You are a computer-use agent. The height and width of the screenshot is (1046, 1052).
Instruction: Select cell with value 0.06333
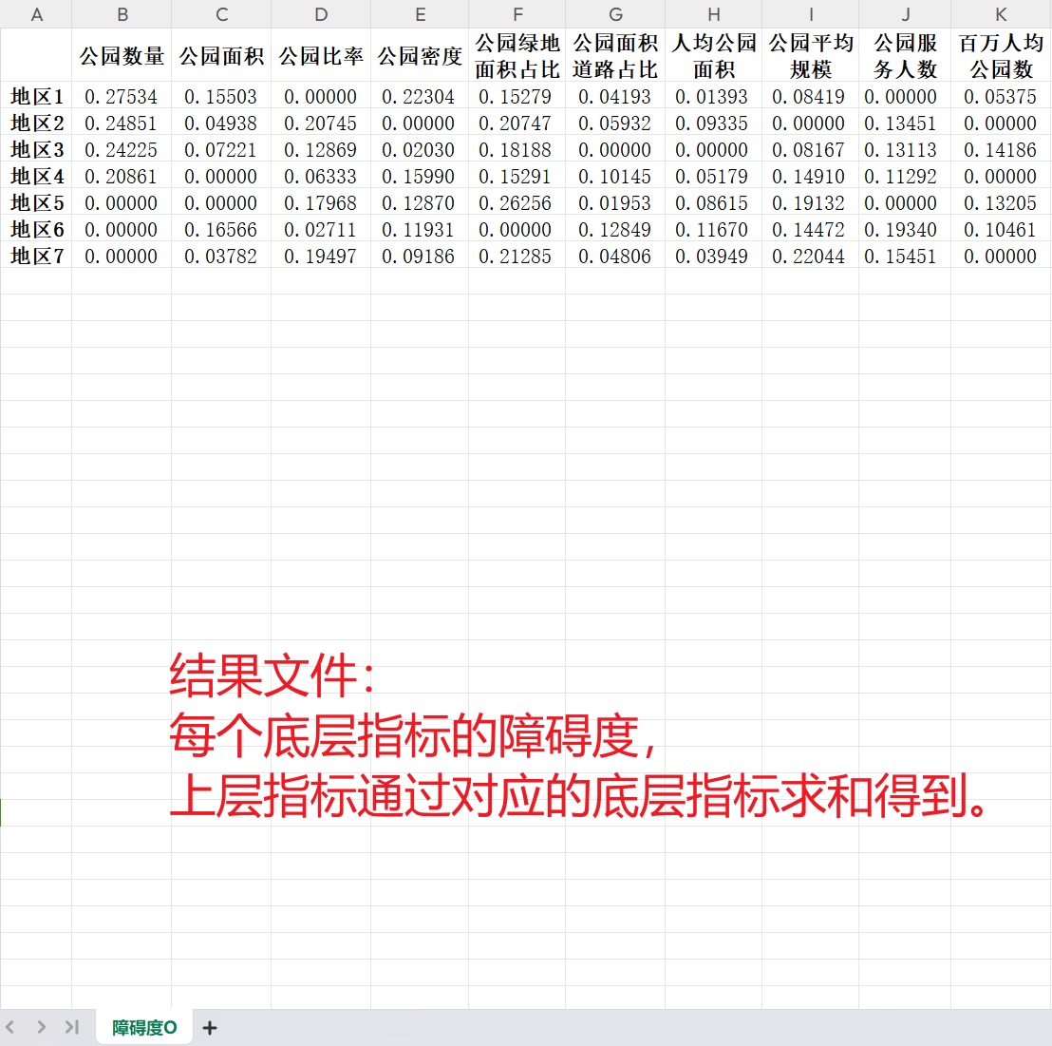coord(321,177)
